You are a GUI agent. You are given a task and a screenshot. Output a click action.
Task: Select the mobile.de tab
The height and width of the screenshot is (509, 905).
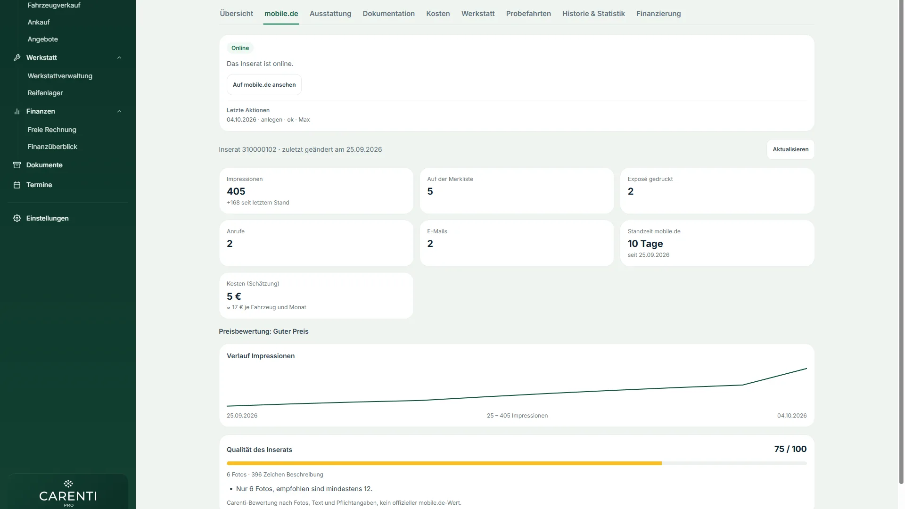pos(281,14)
